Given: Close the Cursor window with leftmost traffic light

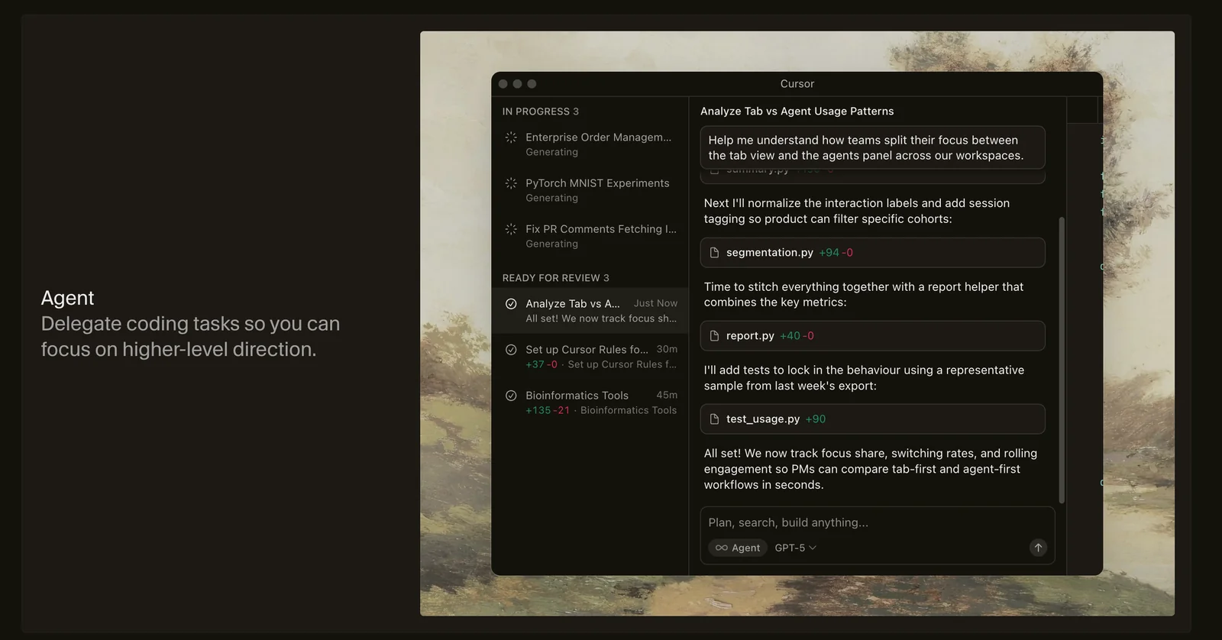Looking at the screenshot, I should (503, 84).
